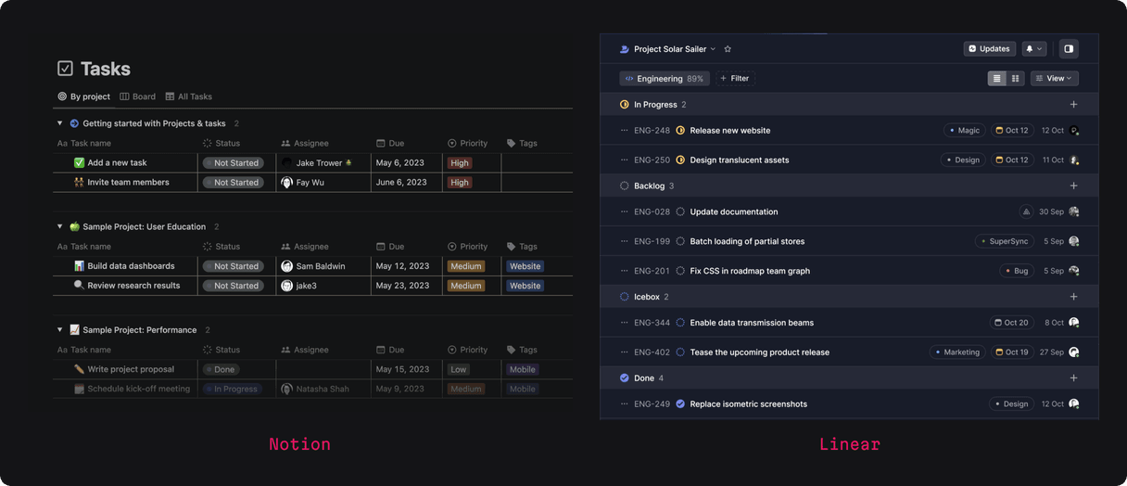Collapse Getting started with Projects & tasks group

click(x=60, y=123)
